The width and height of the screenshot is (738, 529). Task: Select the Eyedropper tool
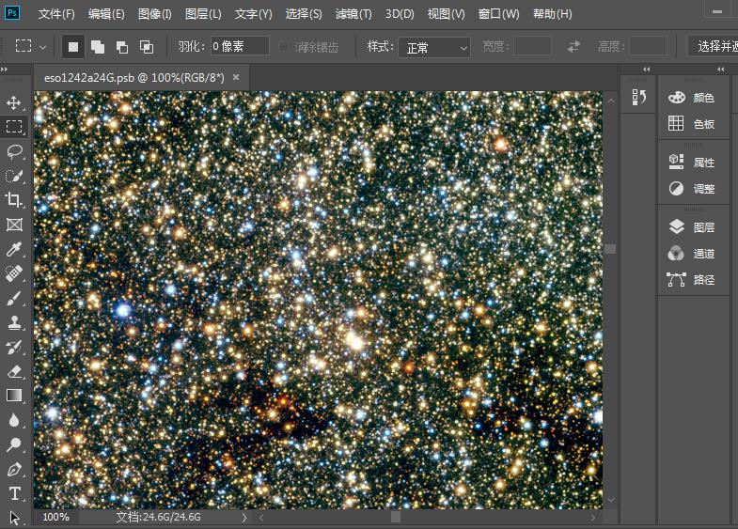[x=14, y=249]
